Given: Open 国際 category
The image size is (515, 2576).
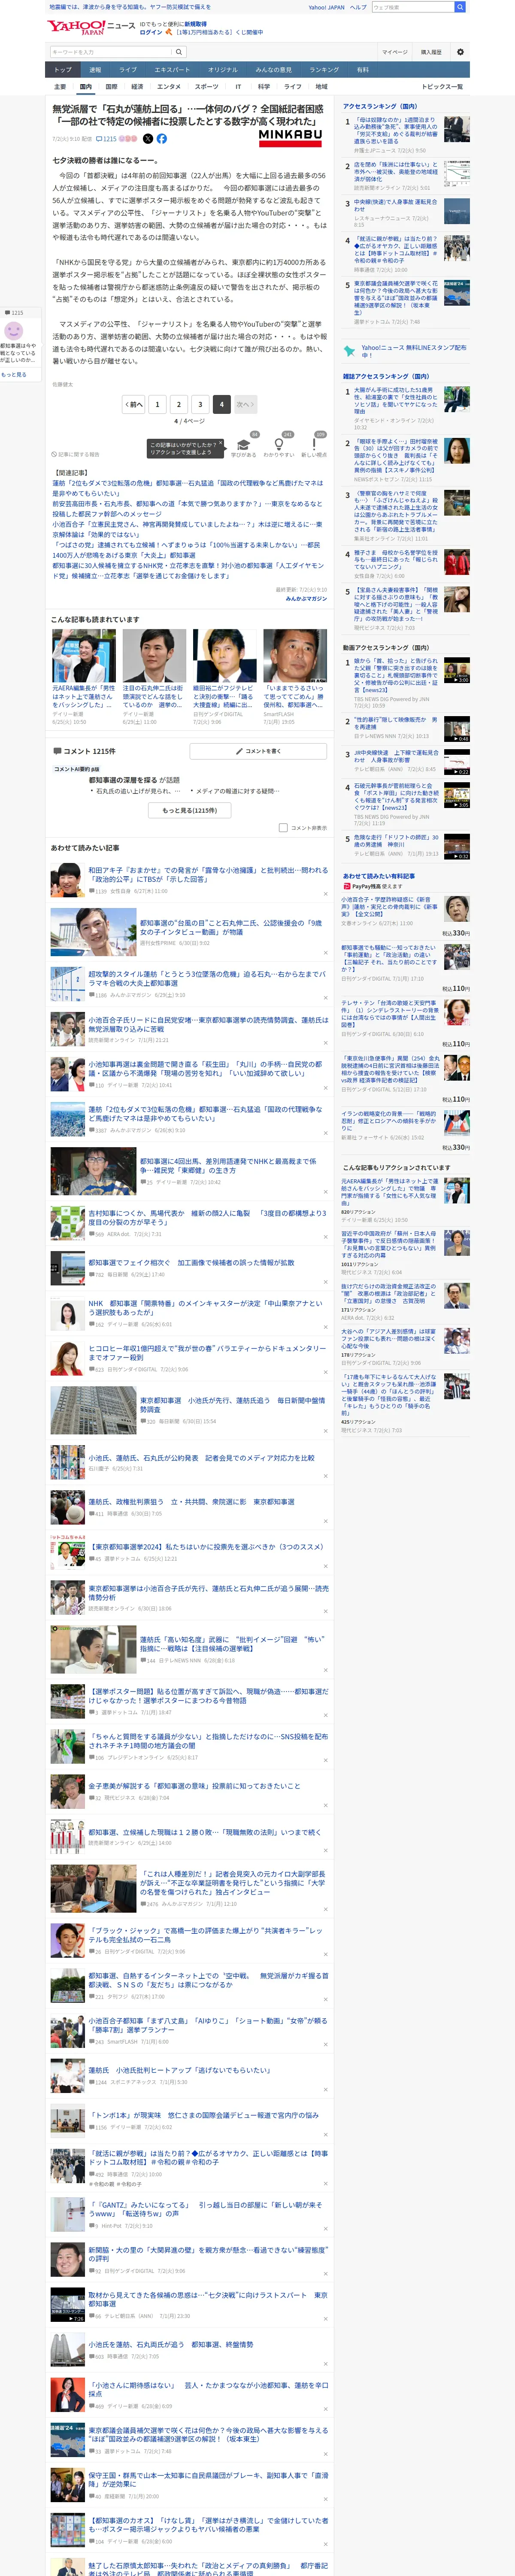Looking at the screenshot, I should tap(111, 87).
